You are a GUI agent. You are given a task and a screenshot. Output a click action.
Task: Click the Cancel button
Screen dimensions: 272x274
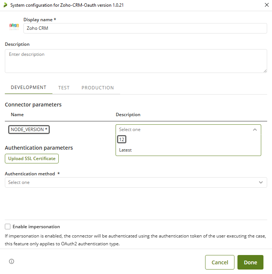click(220, 262)
